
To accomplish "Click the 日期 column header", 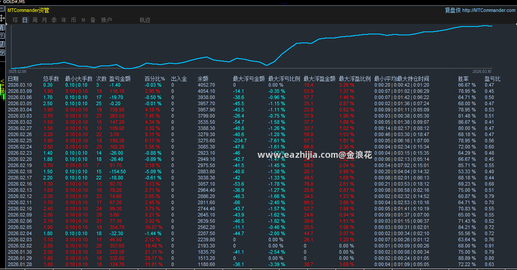I will (x=13, y=79).
